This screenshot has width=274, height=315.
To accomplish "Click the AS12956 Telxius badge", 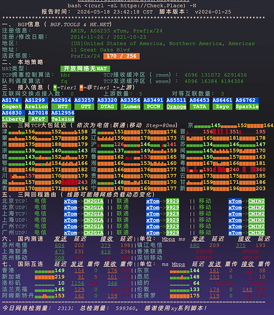I will click(63, 116).
